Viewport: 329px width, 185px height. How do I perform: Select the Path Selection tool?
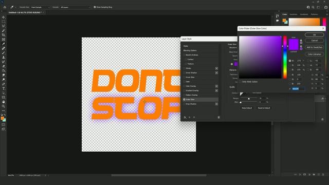tap(4, 93)
